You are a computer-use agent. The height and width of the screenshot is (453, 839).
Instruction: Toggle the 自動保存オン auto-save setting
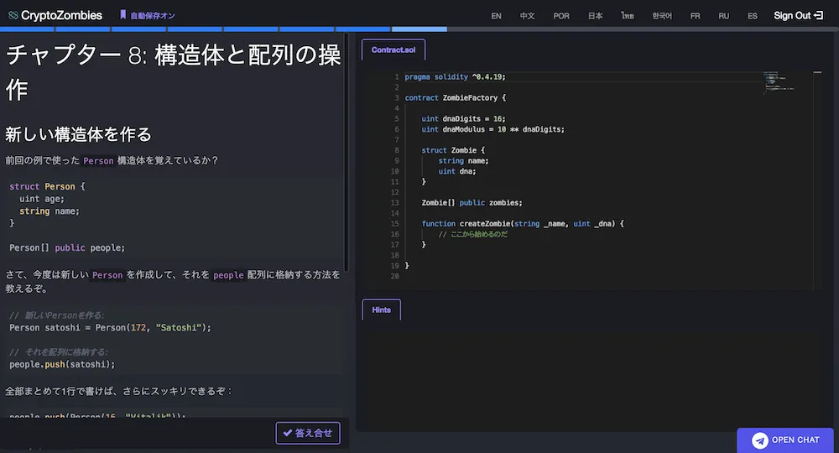(x=154, y=15)
